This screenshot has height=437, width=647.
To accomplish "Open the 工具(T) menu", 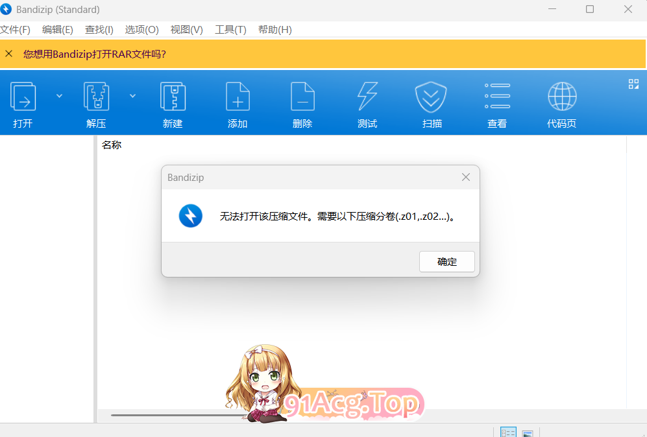I will [230, 30].
